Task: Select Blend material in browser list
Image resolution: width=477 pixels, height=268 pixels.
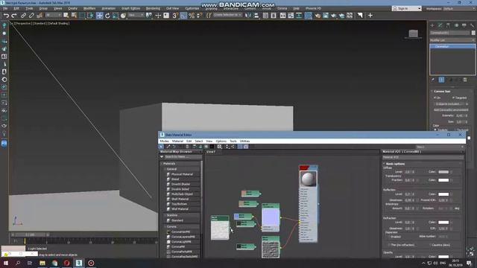Action: tap(175, 179)
